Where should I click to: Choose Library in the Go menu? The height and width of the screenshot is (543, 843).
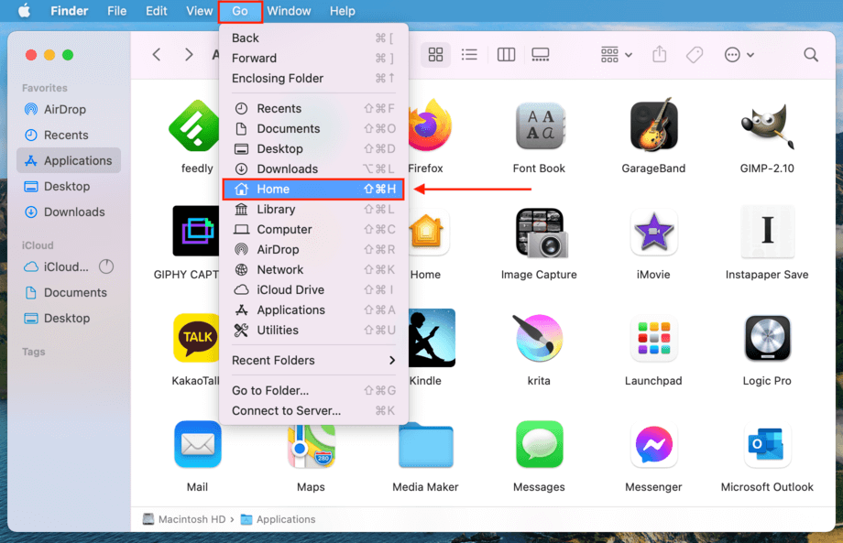pos(313,210)
